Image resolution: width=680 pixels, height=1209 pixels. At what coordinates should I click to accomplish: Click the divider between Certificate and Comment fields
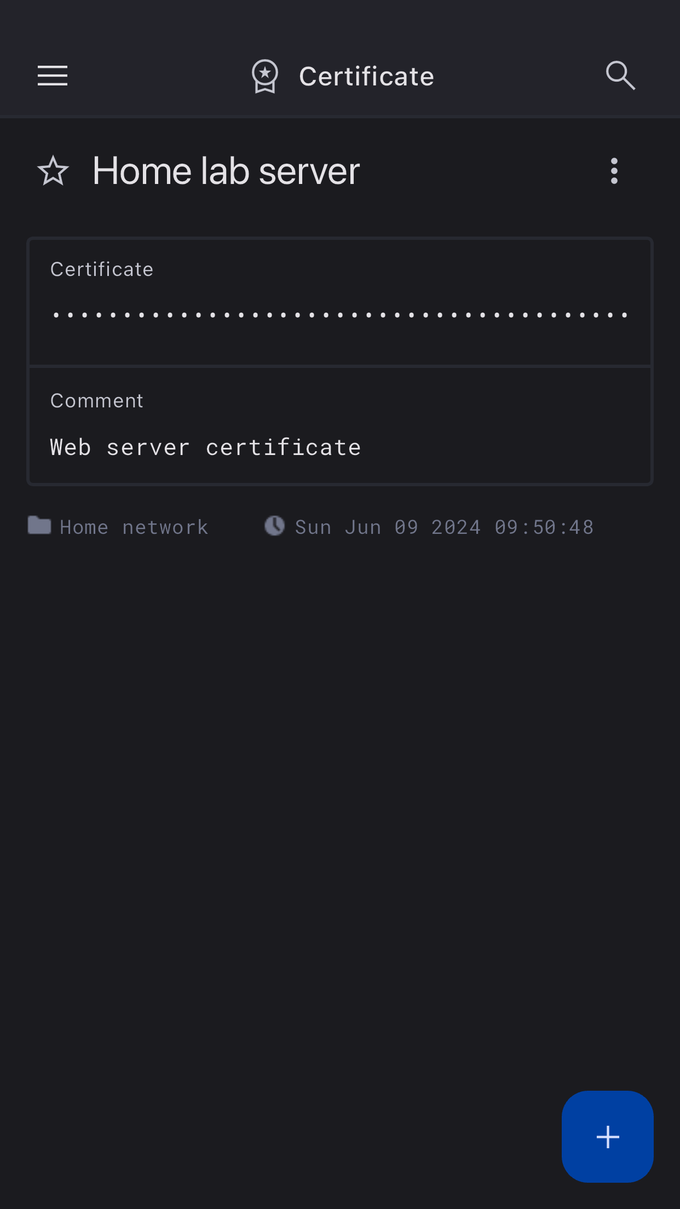click(339, 366)
